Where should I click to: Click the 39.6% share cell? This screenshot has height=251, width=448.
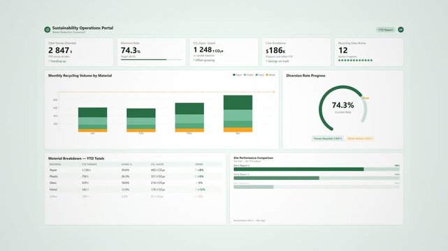coord(125,170)
